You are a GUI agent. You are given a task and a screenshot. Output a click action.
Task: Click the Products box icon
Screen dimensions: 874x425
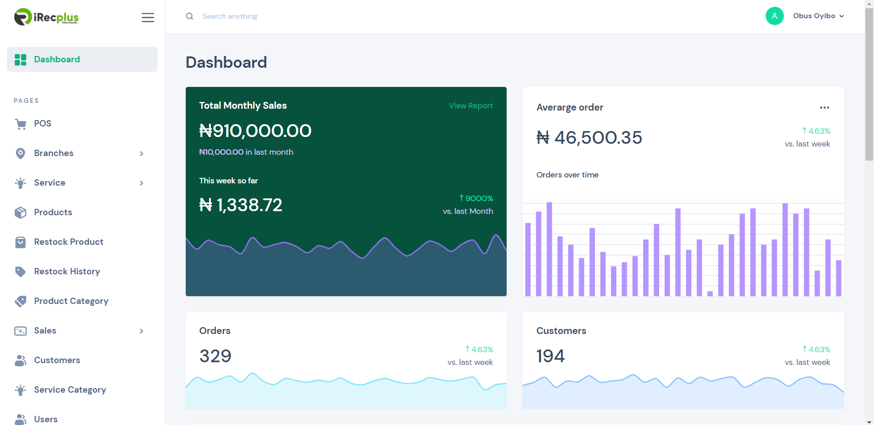(20, 212)
